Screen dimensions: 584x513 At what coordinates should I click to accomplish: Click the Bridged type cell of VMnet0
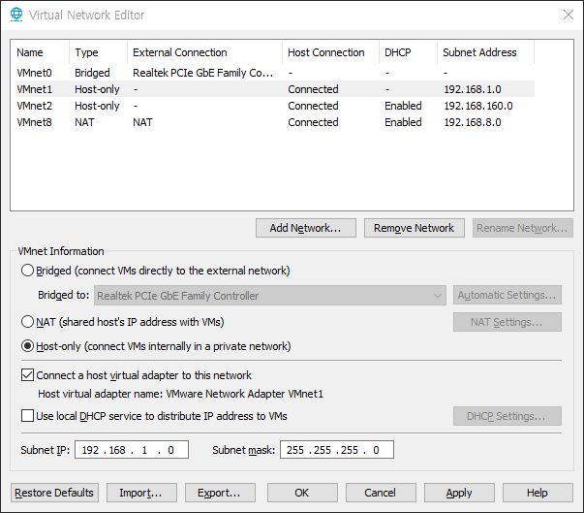[x=92, y=73]
